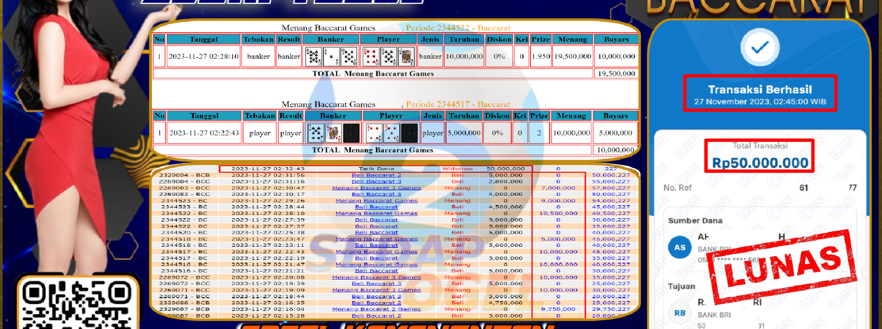Open Menang Baccarat 3 Games link at 02:20:08

pos(376,277)
